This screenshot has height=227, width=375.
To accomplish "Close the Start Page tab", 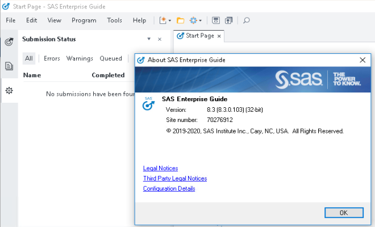I will [x=220, y=36].
